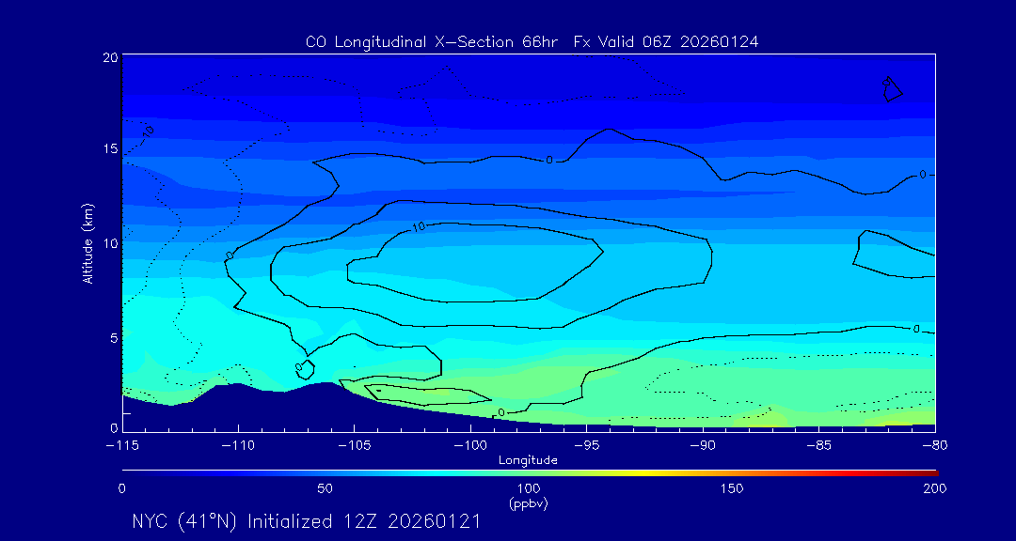Click the 'Altitude (km)' y-axis label

coord(87,243)
